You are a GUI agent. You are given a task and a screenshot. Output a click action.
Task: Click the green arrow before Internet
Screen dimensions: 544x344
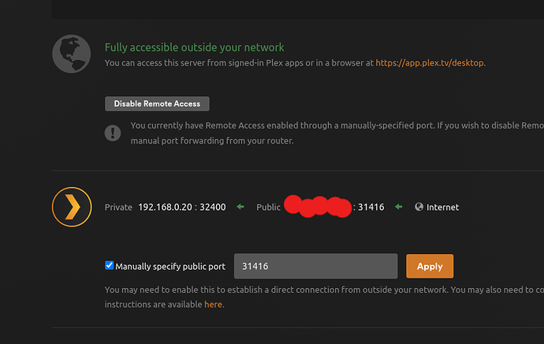coord(399,208)
